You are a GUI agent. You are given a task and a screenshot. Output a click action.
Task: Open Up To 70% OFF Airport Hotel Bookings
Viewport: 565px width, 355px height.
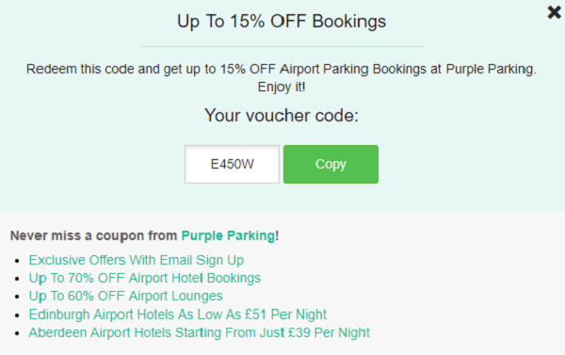pos(144,278)
